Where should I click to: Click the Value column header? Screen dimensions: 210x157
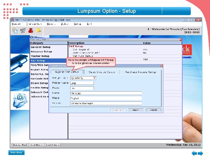pos(162,43)
